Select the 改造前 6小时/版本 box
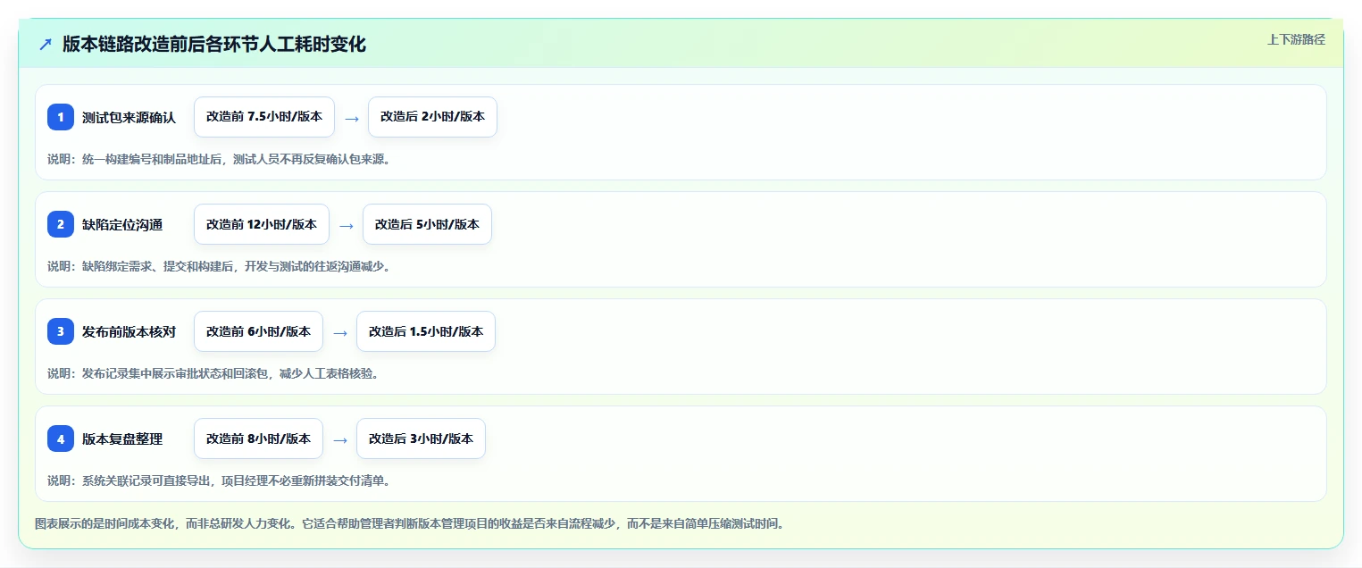Image resolution: width=1362 pixels, height=568 pixels. click(258, 331)
